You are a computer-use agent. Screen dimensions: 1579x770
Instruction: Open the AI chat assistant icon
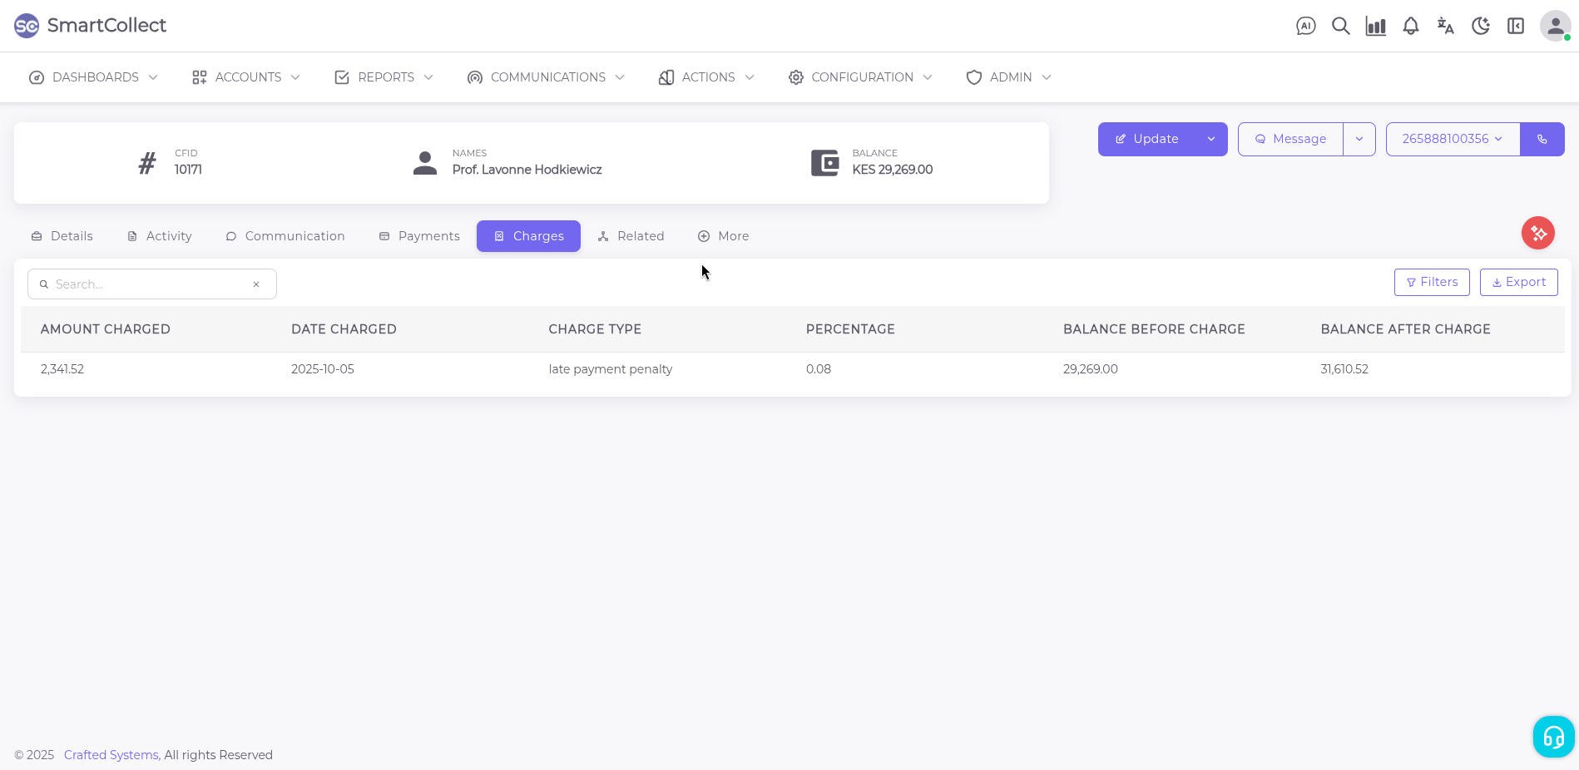[1305, 26]
